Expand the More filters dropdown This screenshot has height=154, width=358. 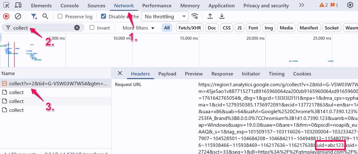tap(138, 28)
